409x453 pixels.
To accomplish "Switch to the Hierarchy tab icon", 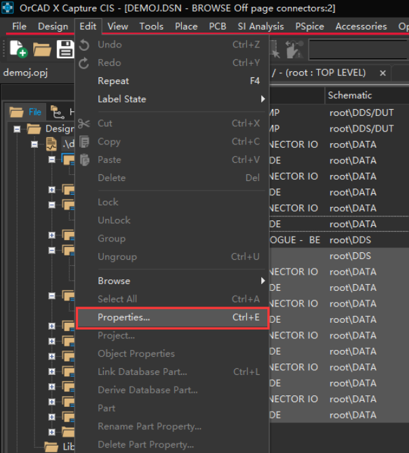I will [58, 112].
